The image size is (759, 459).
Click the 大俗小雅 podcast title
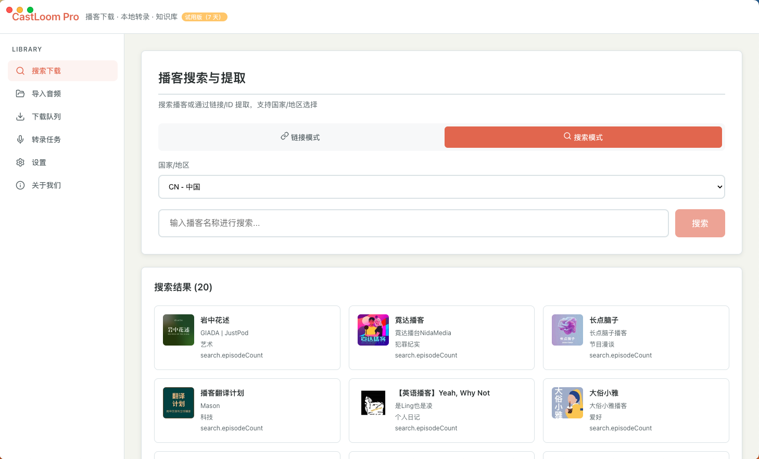click(604, 393)
